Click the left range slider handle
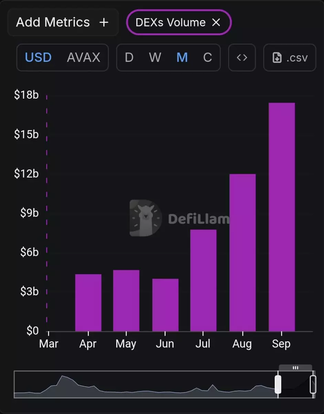324x414 pixels. (278, 384)
